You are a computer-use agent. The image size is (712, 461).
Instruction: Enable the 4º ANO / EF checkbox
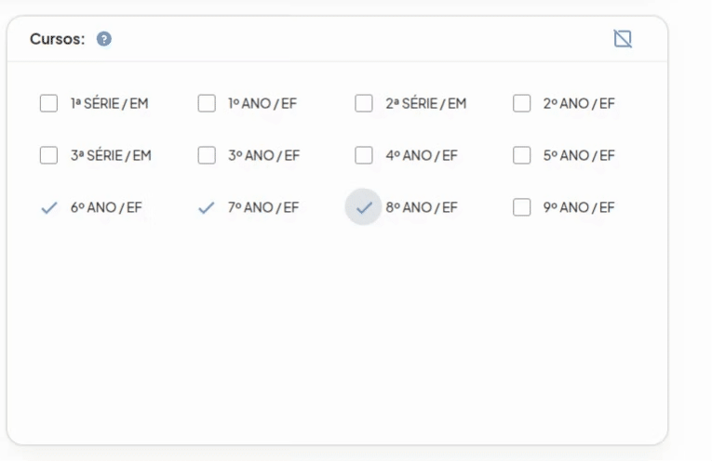coord(364,155)
